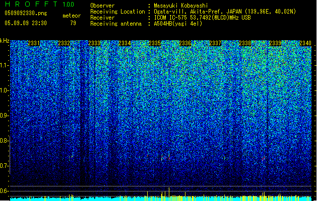Click the tallest yellow spike in power graph
The height and width of the screenshot is (201, 317).
[169, 194]
